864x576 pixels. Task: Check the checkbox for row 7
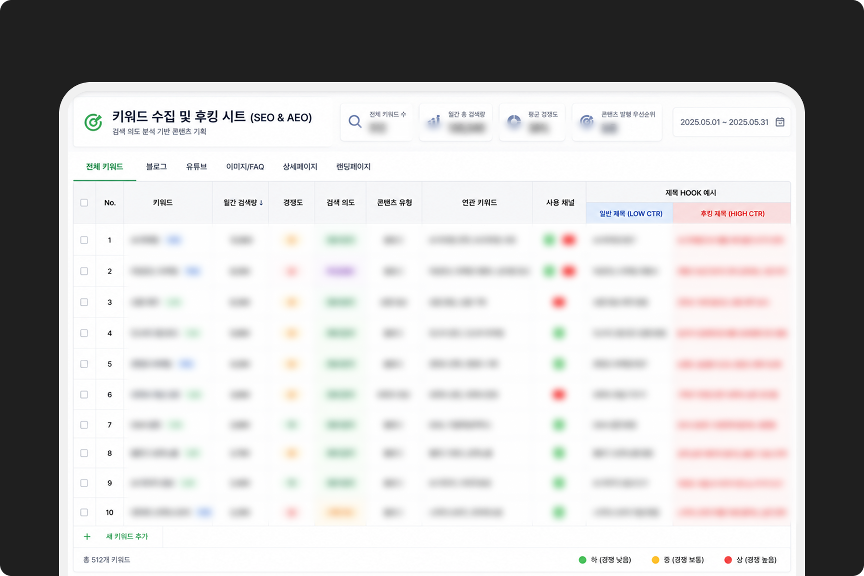pyautogui.click(x=84, y=425)
